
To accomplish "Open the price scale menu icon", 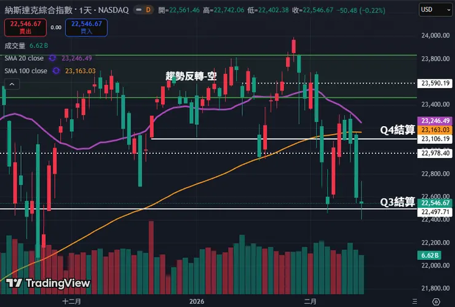I will [415, 301].
